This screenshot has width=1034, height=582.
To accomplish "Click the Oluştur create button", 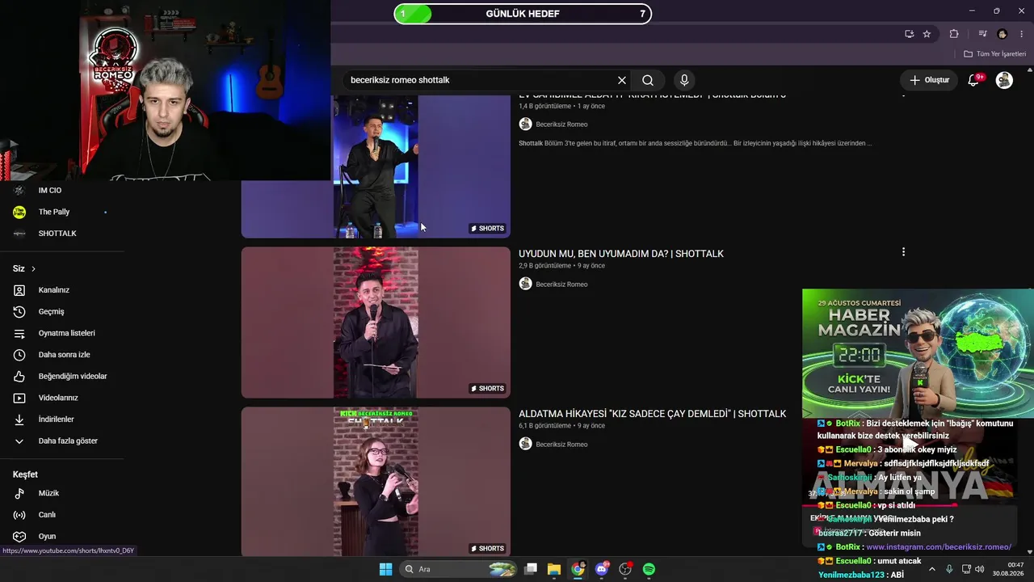I will click(929, 80).
